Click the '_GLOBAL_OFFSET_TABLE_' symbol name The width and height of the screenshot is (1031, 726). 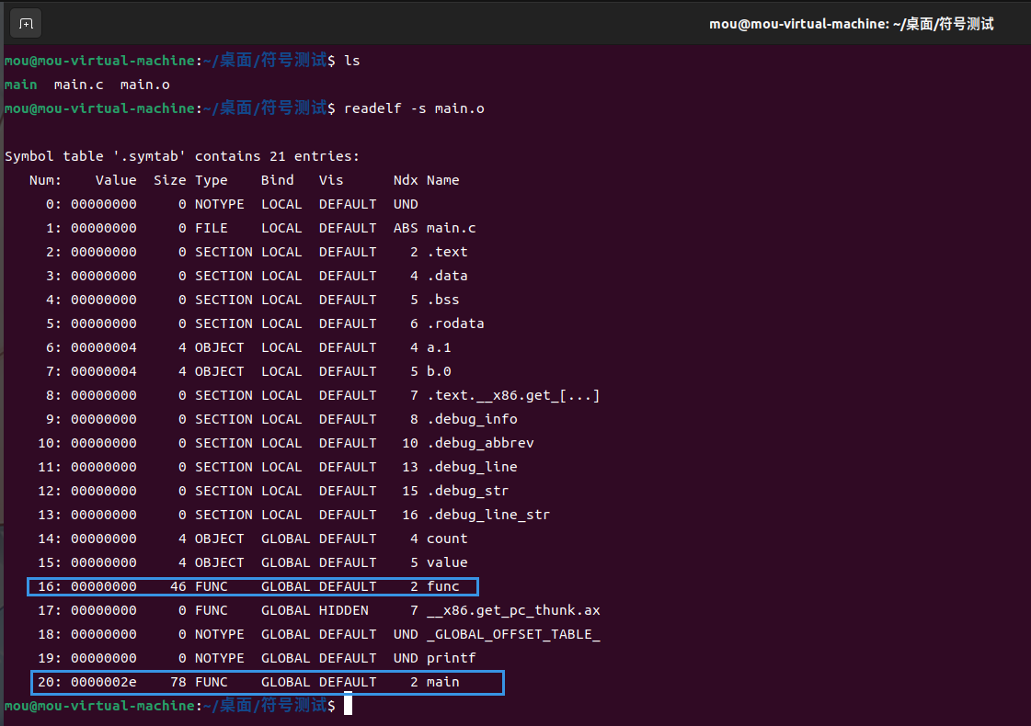pos(513,634)
